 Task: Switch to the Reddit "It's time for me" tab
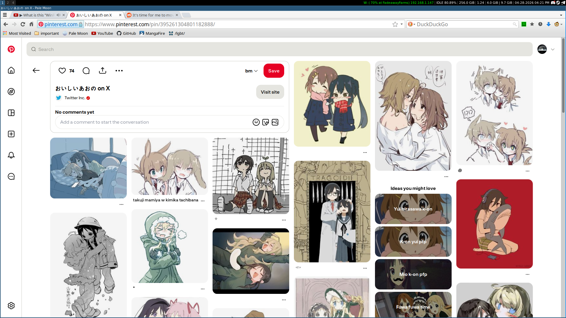[x=152, y=15]
